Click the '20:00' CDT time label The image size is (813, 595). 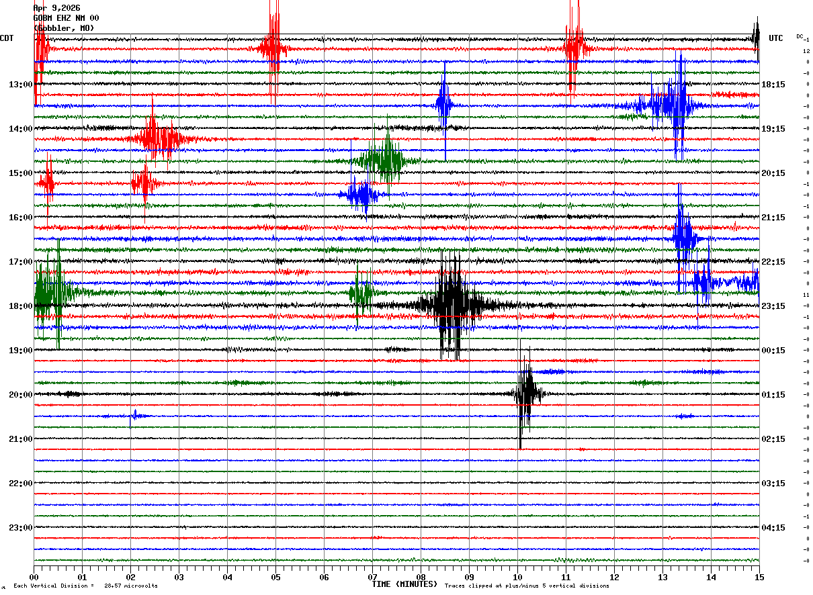pos(20,395)
